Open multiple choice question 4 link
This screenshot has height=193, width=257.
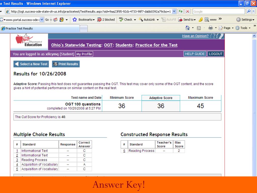tap(17, 164)
